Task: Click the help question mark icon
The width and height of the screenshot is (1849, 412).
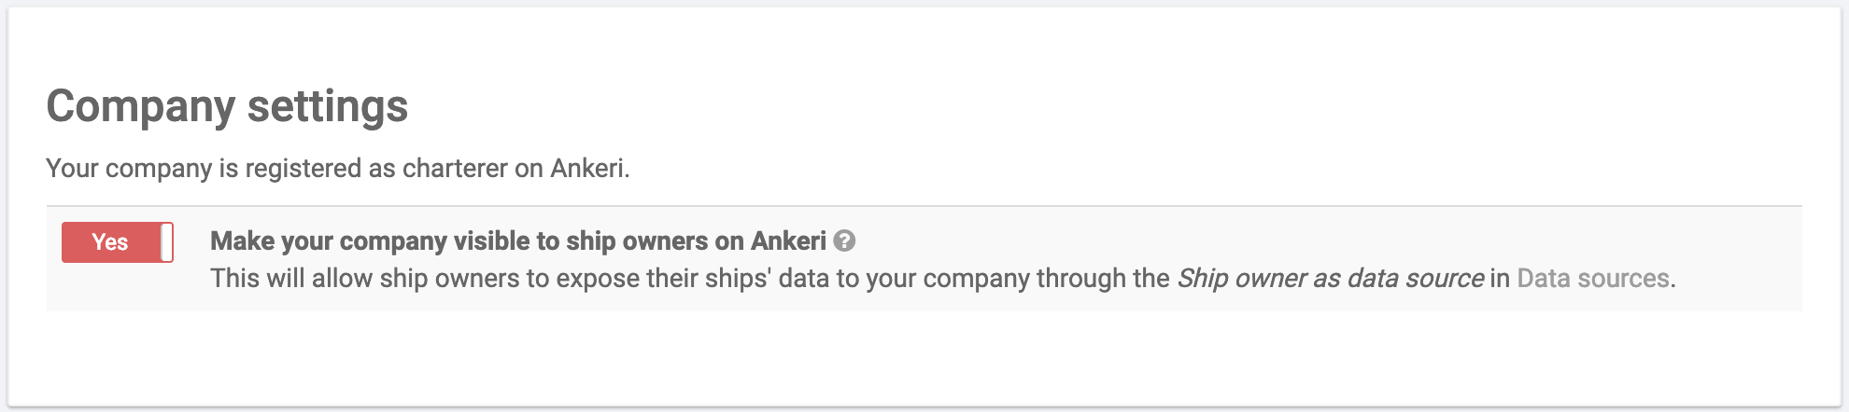Action: pyautogui.click(x=844, y=241)
